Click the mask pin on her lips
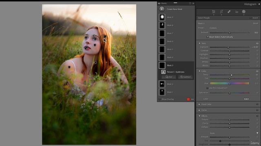This screenshot has height=146, width=261. coord(86,48)
